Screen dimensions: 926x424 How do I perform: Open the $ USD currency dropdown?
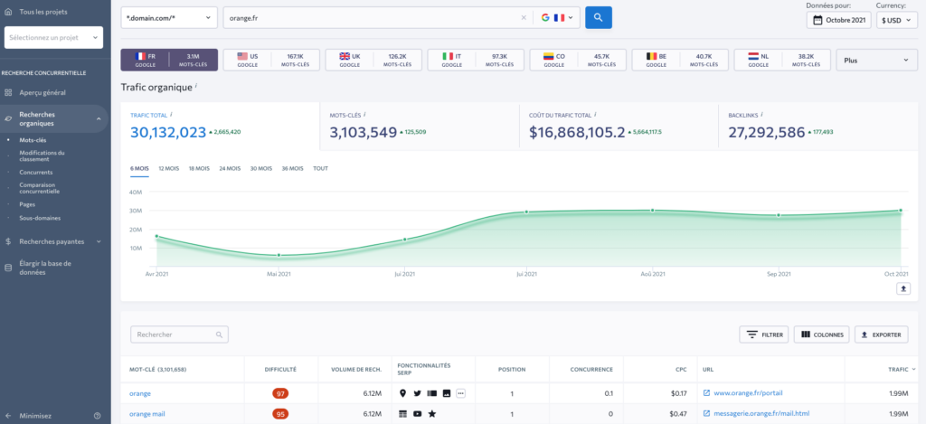point(896,20)
